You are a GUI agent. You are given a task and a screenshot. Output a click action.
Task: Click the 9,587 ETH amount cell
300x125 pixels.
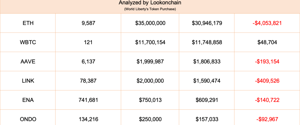[88, 23]
